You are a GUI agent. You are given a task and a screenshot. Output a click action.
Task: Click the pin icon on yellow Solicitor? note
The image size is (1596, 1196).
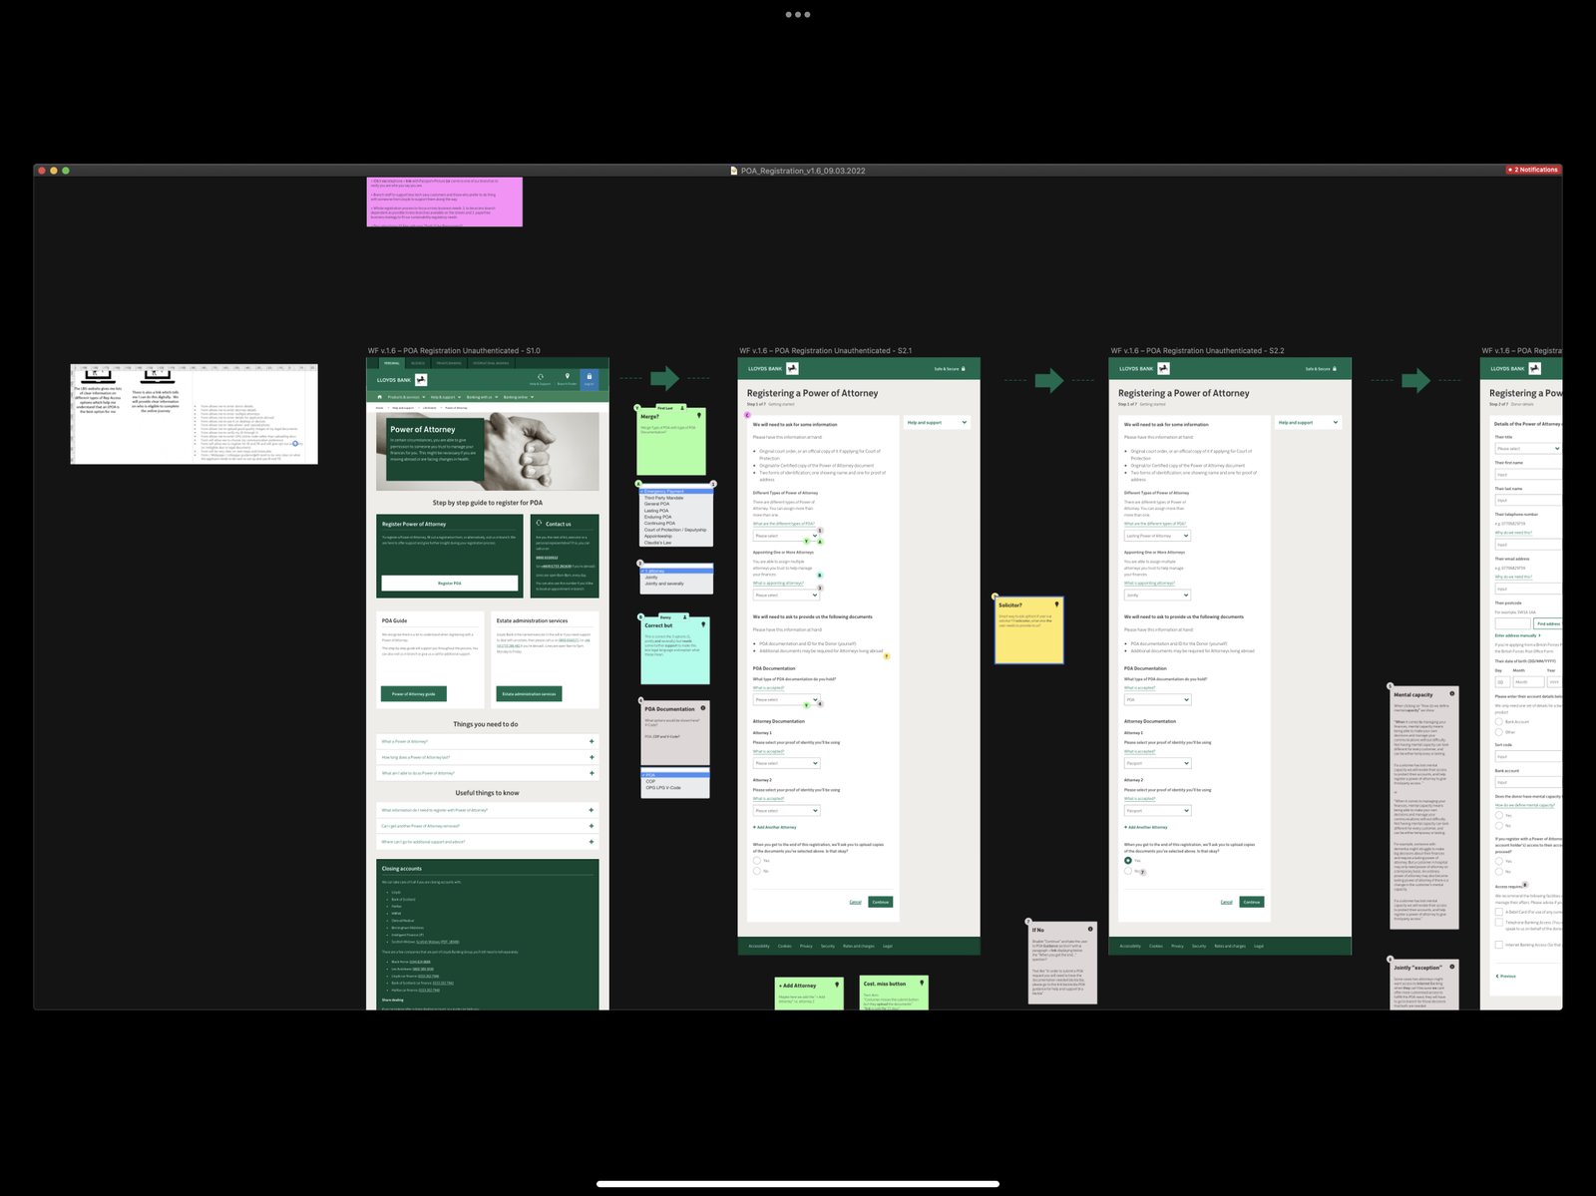pos(1056,604)
